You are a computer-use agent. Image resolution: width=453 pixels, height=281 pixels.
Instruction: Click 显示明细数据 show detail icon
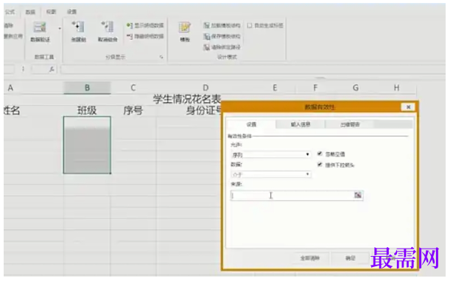coord(130,26)
